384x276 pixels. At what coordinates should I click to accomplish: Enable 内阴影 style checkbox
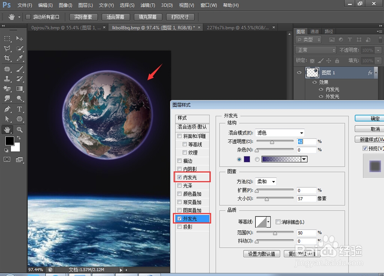click(179, 169)
